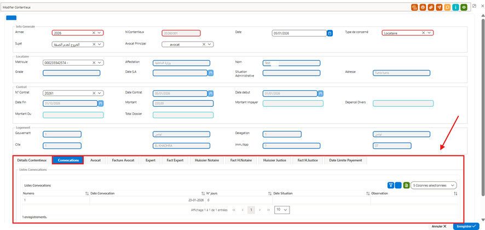Image resolution: width=485 pixels, height=230 pixels.
Task: Open the calendar picker beside Date field
Action: click(x=330, y=33)
